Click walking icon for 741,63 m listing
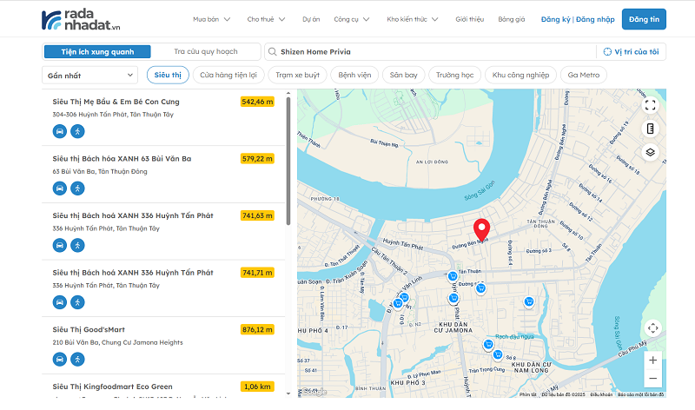This screenshot has height=410, width=695. click(x=77, y=245)
